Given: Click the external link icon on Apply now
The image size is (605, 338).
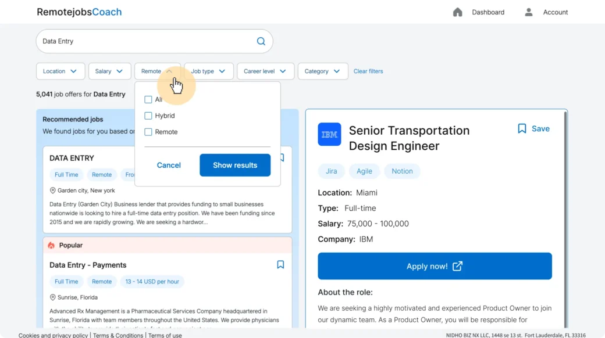Looking at the screenshot, I should click(458, 266).
